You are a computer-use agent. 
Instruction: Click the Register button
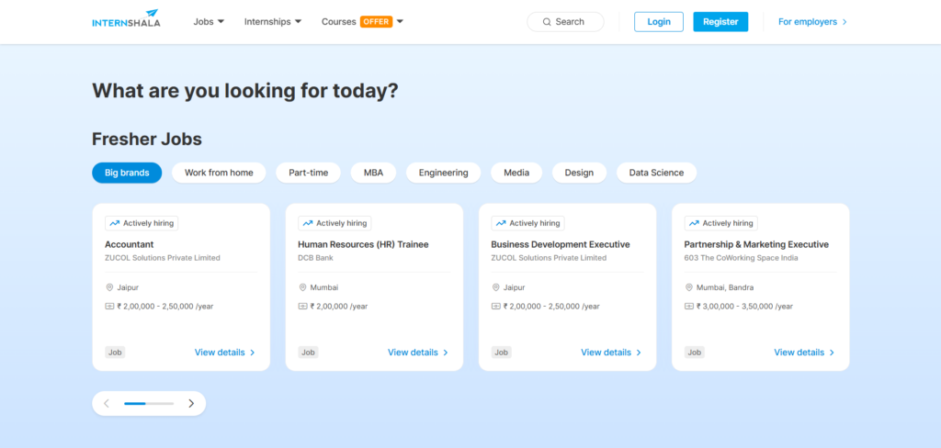point(720,22)
